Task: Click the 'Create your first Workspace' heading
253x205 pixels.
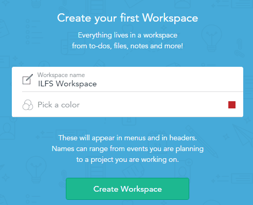Action: (128, 18)
